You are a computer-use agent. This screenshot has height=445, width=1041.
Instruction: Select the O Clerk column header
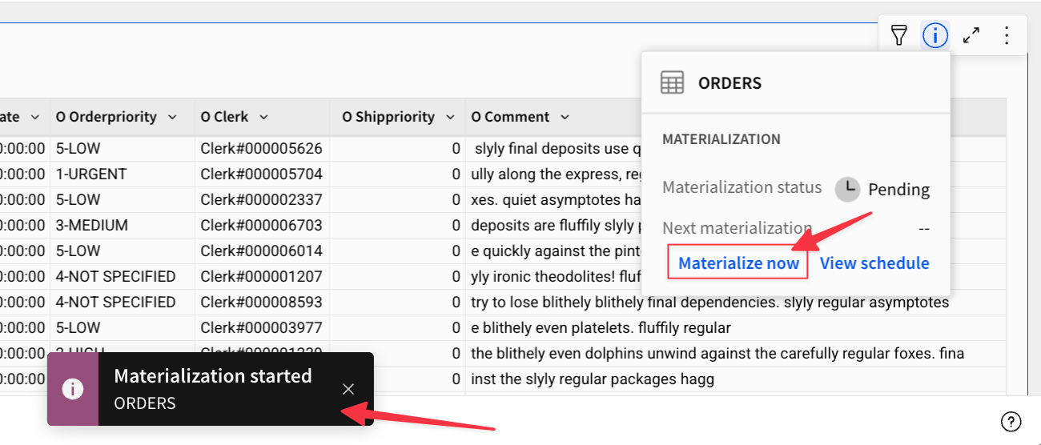pos(263,117)
